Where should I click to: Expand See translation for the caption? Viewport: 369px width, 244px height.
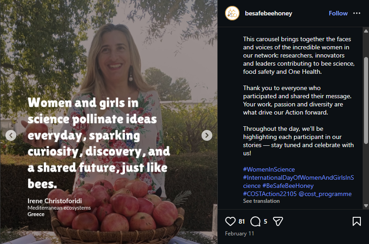(x=261, y=201)
